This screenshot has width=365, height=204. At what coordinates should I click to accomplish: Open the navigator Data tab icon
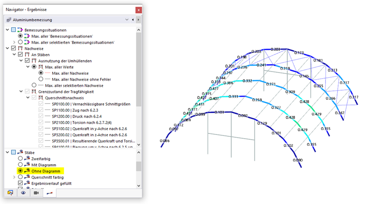click(x=10, y=193)
